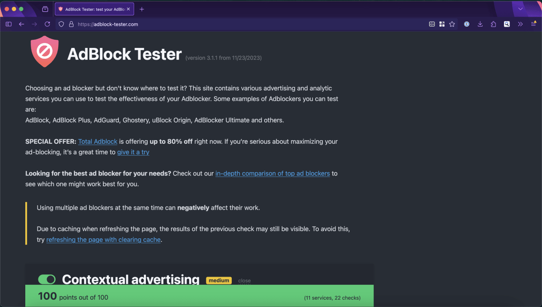Screen dimensions: 542x307
Task: Click '(11 services, 22 checks)' text
Action: [332, 298]
